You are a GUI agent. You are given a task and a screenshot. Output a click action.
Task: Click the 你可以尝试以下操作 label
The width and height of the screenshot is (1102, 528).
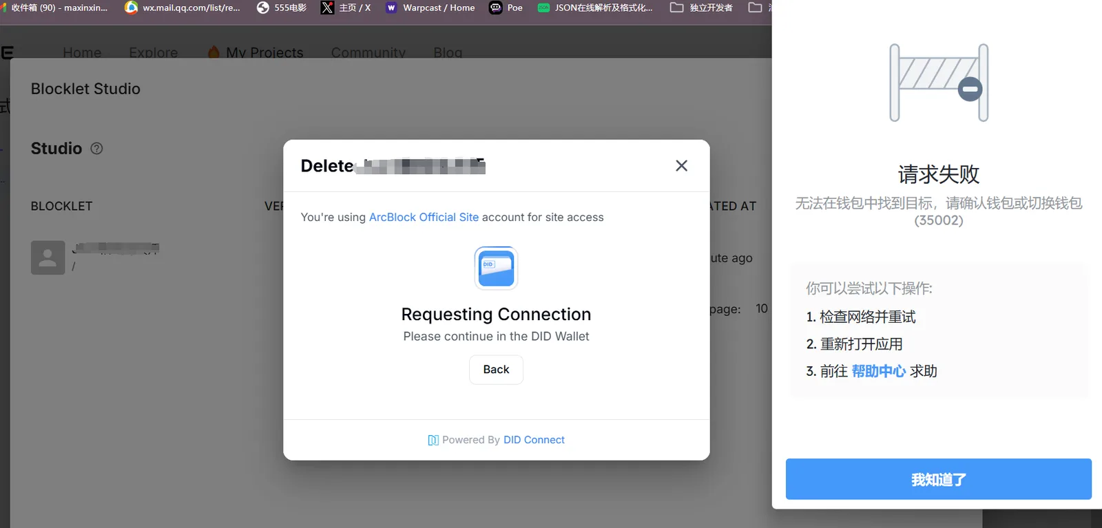(869, 288)
